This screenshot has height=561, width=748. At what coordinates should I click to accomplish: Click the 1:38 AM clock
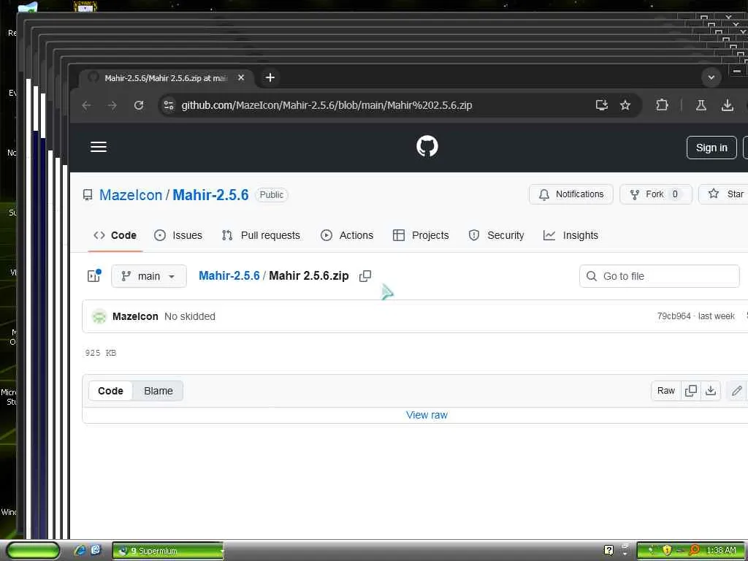coord(721,551)
